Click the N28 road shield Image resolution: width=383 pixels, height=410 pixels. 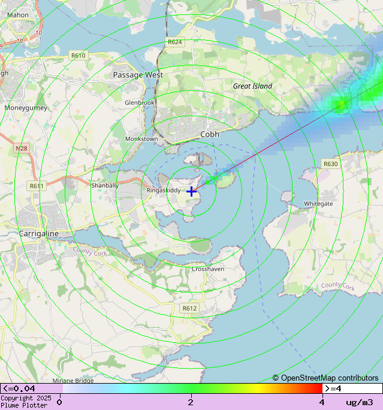tap(22, 148)
